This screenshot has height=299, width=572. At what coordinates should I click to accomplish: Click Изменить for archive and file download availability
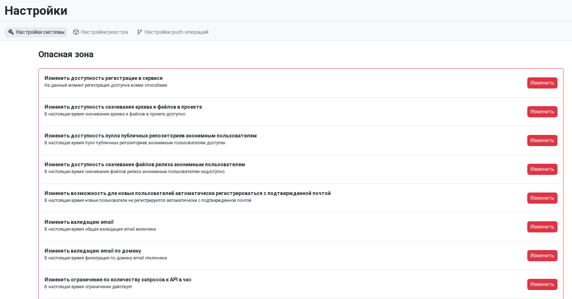[542, 112]
